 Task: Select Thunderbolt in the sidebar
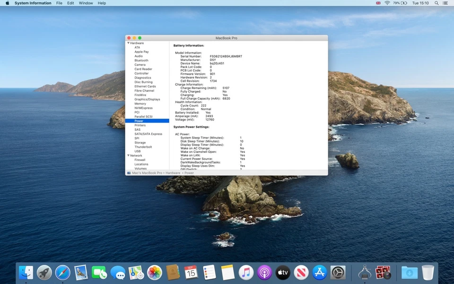coord(143,147)
